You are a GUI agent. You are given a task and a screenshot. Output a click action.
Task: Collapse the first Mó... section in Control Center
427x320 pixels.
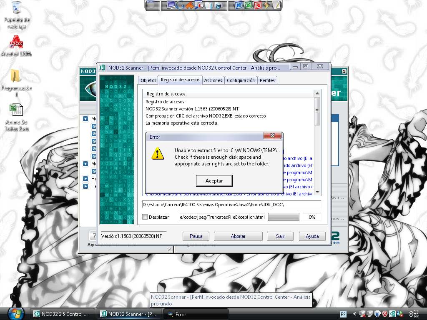(85, 119)
